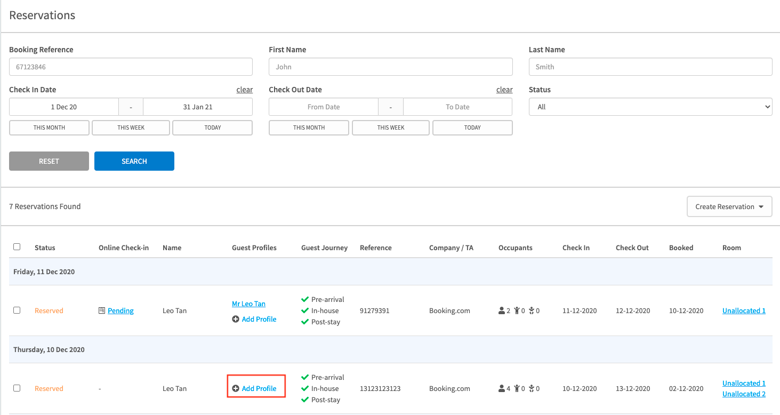This screenshot has width=780, height=415.
Task: Open the Mr Leo Tan guest profile link
Action: pyautogui.click(x=248, y=304)
